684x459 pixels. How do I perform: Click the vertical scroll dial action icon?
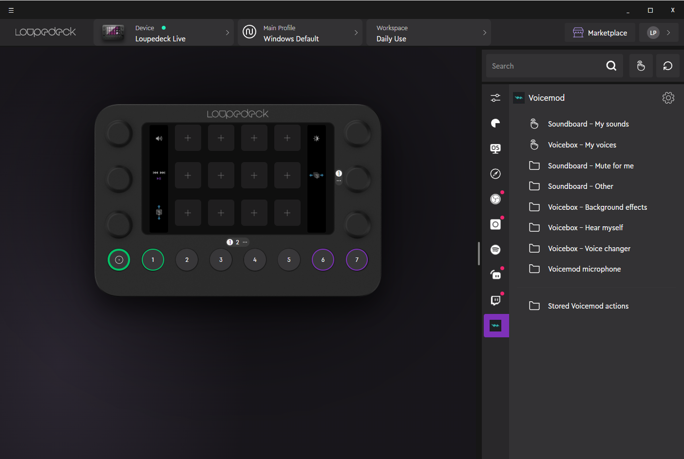tap(159, 213)
